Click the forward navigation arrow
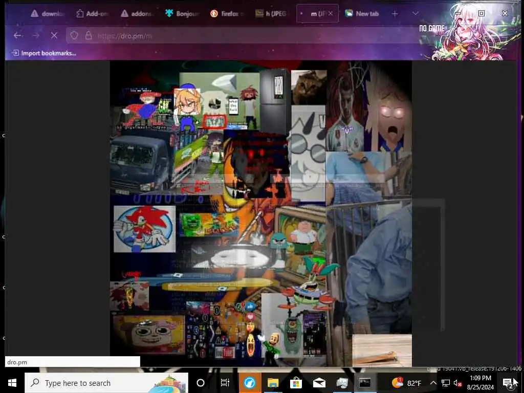524x393 pixels. 36,35
